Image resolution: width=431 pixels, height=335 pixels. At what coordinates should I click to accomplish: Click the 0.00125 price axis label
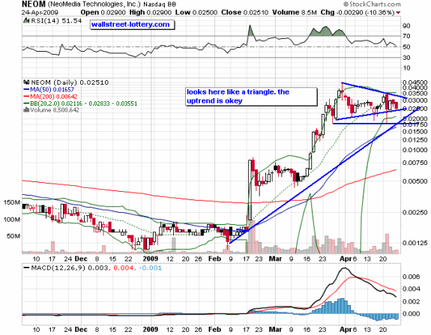click(x=415, y=243)
